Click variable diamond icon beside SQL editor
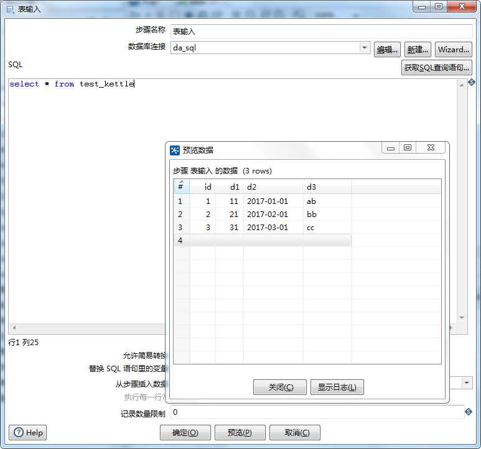481x449 pixels. (472, 82)
